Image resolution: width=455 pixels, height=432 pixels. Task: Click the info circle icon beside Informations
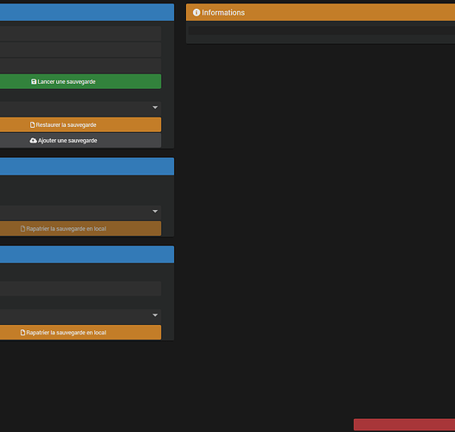coord(196,12)
